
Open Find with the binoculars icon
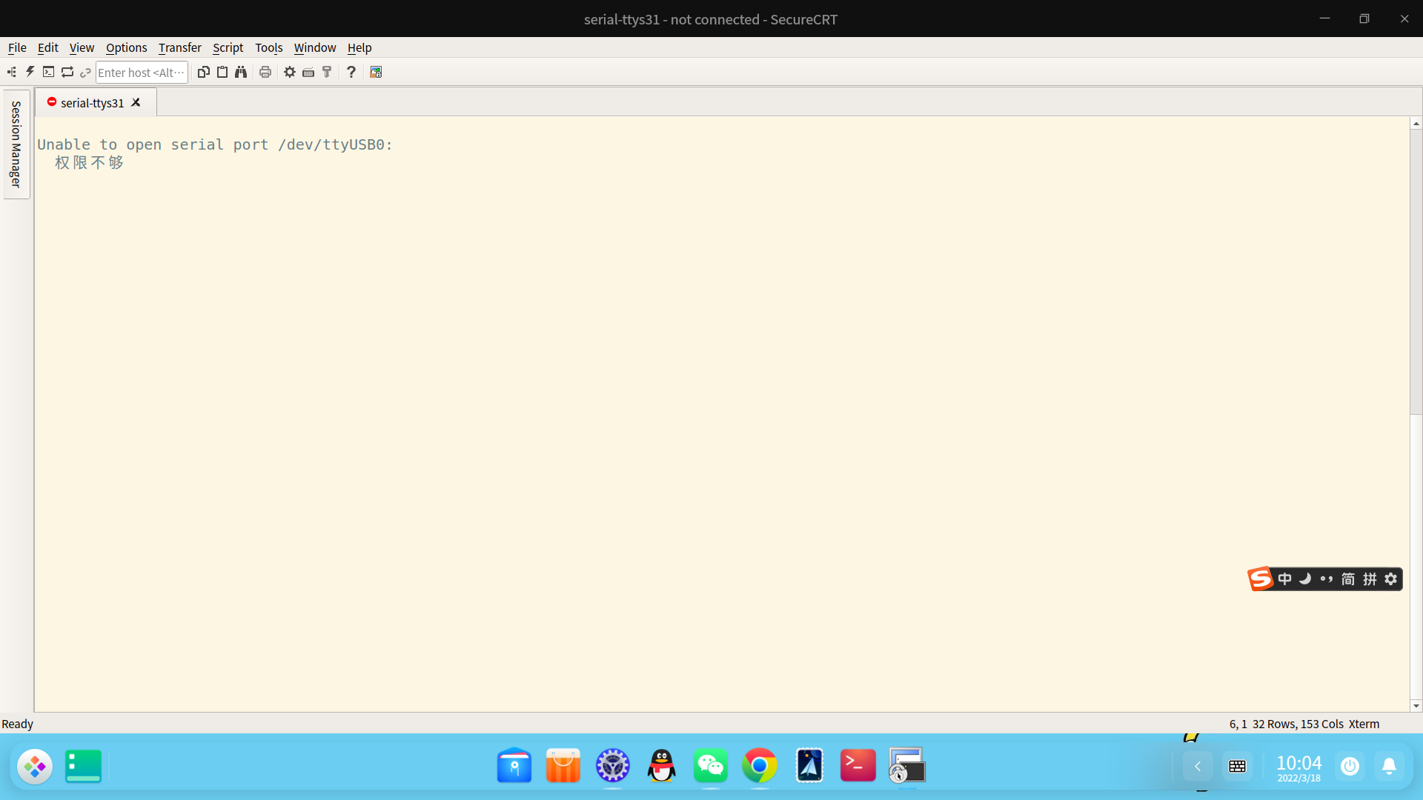241,72
